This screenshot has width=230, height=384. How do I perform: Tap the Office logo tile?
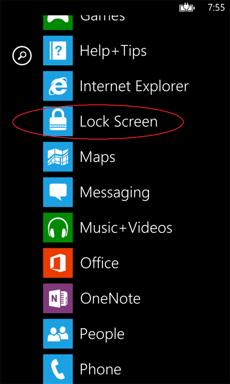(x=58, y=263)
